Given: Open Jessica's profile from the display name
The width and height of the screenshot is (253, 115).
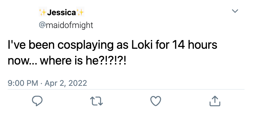Looking at the screenshot, I should click(x=61, y=12).
